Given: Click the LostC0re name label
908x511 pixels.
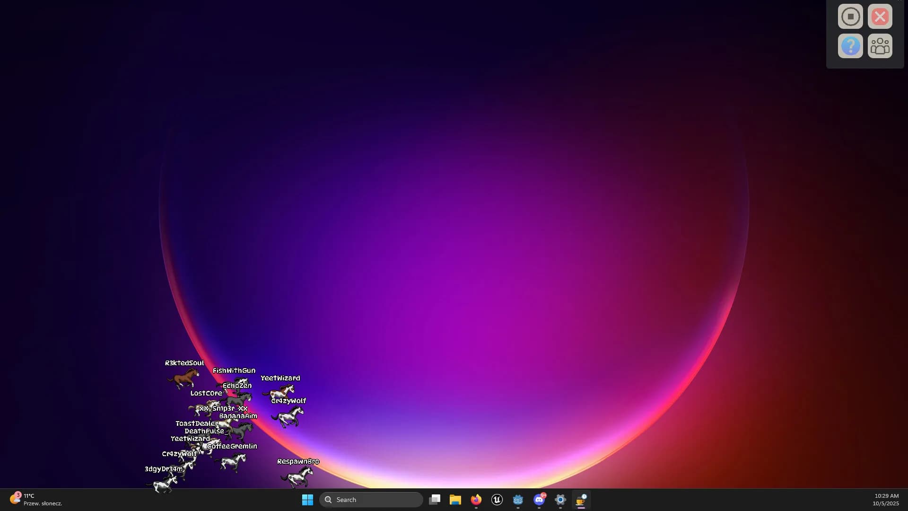Looking at the screenshot, I should tap(206, 393).
